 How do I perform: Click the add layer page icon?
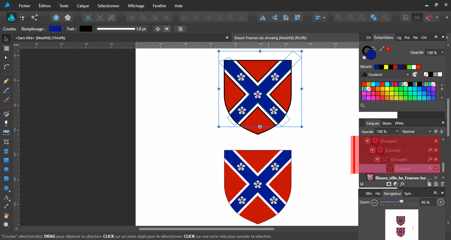pyautogui.click(x=430, y=184)
